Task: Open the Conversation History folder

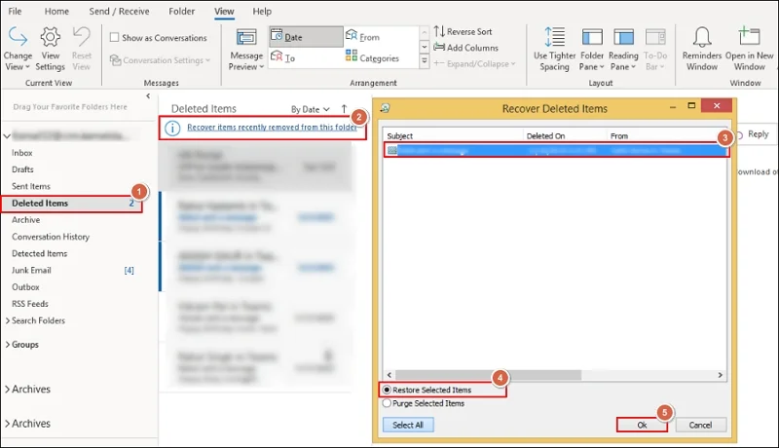Action: tap(51, 237)
